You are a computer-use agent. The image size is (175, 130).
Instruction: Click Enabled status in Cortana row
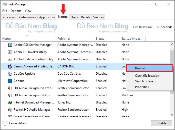click(101, 81)
